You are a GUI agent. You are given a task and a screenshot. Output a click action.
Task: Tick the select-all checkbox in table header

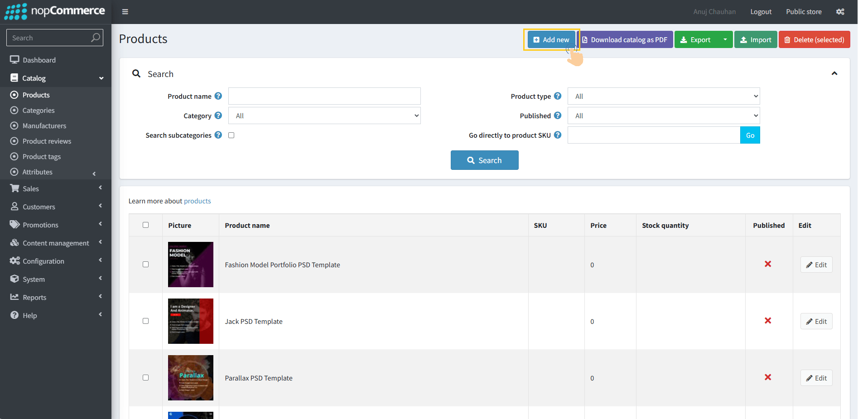pos(145,225)
